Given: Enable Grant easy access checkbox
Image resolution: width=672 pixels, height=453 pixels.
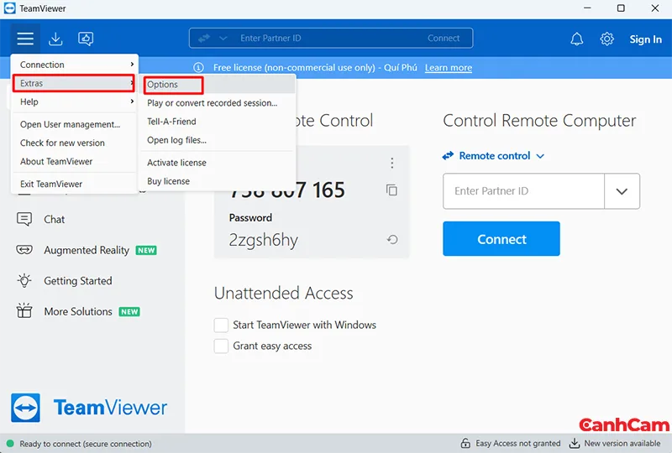Looking at the screenshot, I should click(x=221, y=346).
